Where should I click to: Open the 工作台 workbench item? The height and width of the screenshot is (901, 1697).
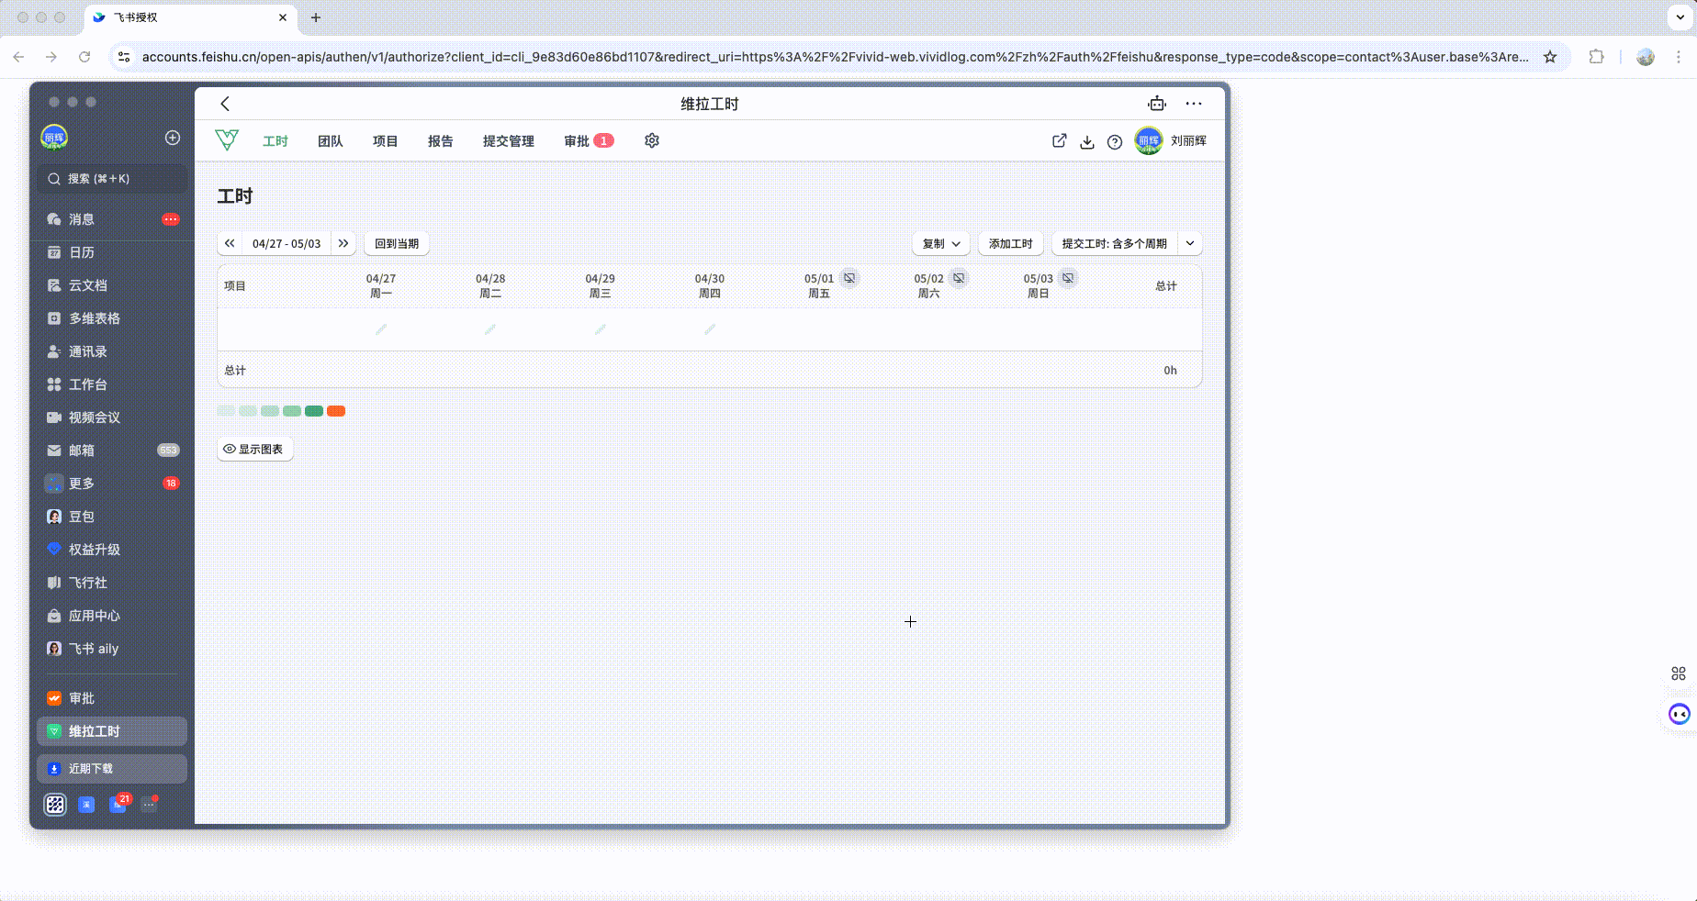112,384
